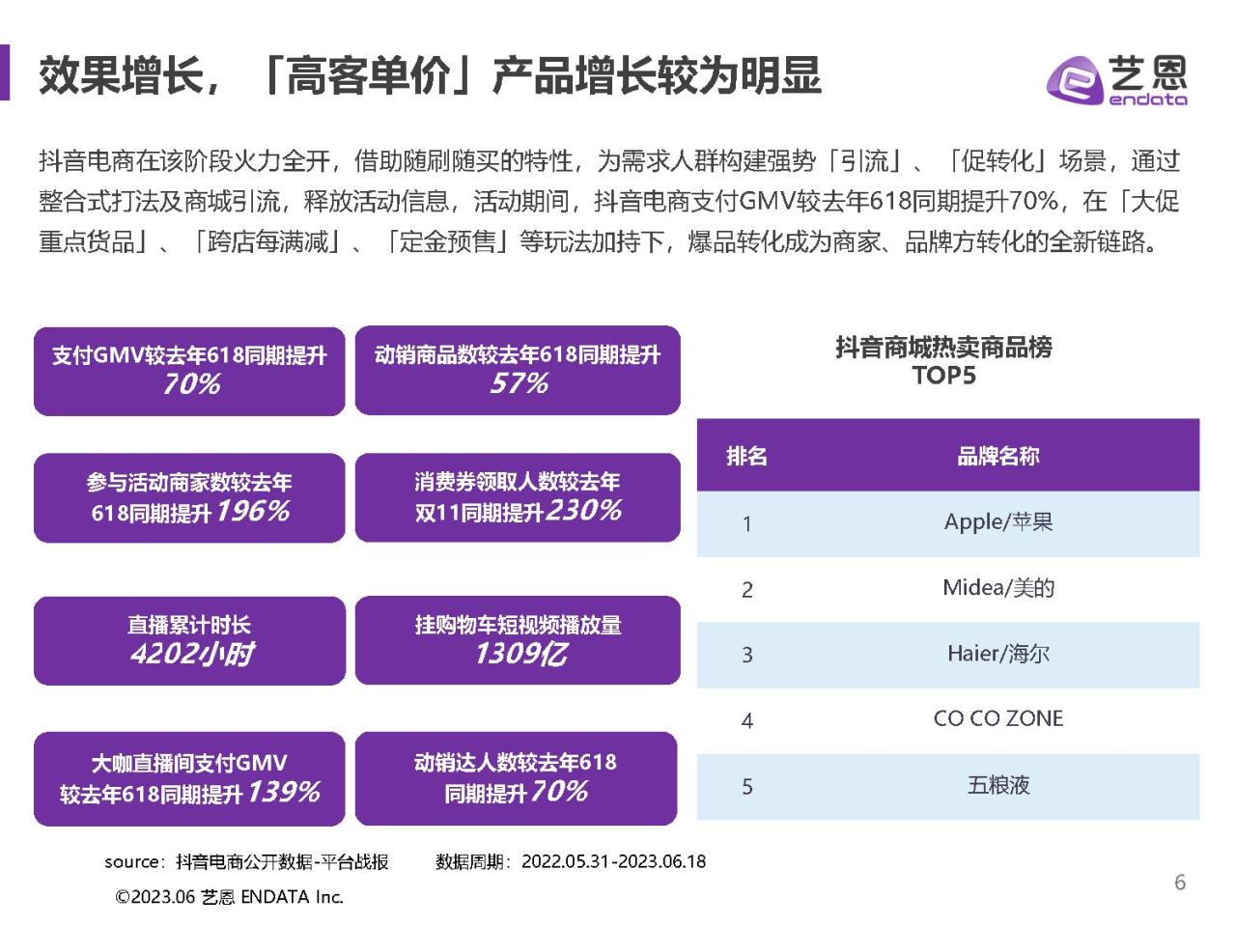Select the Midea/美的 table cell
Viewport: 1236px width, 927px height.
(x=998, y=588)
